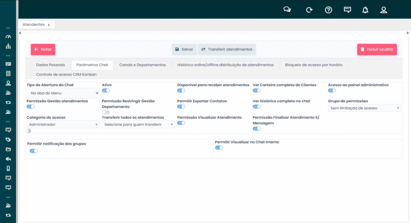The image size is (411, 223).
Task: Open the chat conversations icon in header
Action: 287,10
